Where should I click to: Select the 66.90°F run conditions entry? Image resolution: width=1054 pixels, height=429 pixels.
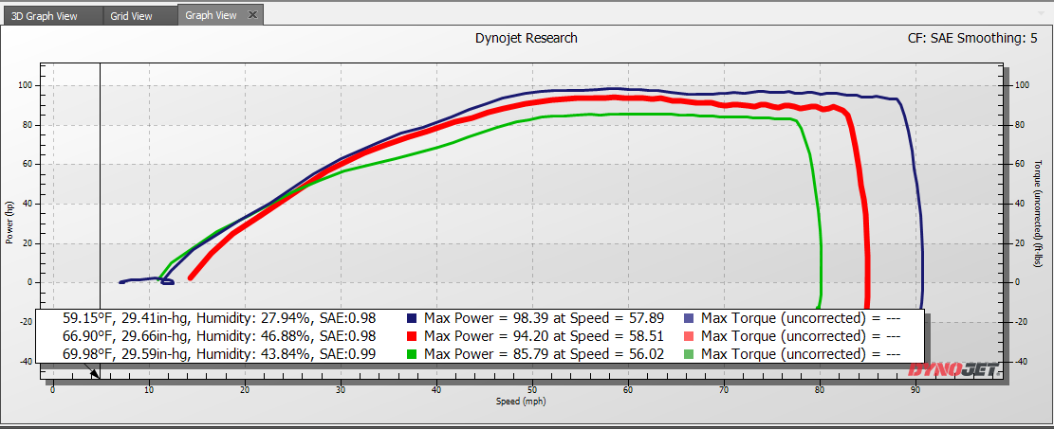point(219,336)
